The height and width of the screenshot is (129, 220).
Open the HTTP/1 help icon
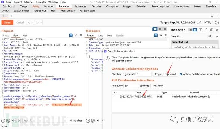click(x=216, y=23)
